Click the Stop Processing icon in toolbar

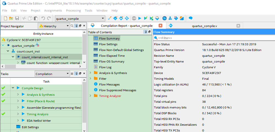(x=134, y=18)
